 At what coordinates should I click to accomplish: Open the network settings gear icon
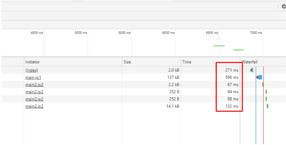[x=284, y=7]
